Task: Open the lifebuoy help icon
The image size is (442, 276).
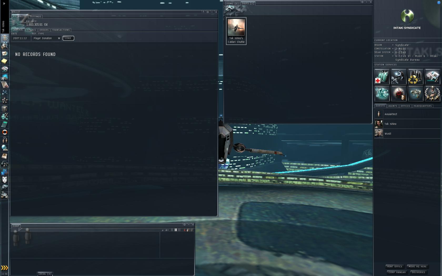Action: 5,132
